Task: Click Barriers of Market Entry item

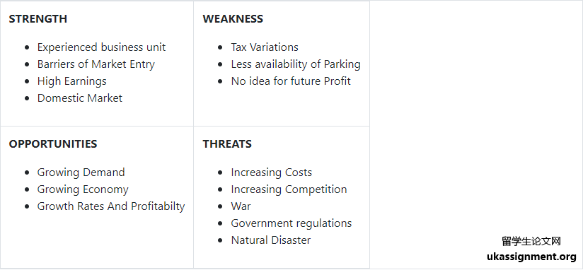Action: point(96,64)
